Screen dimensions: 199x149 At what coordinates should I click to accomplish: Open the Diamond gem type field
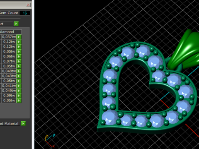pos(10,32)
